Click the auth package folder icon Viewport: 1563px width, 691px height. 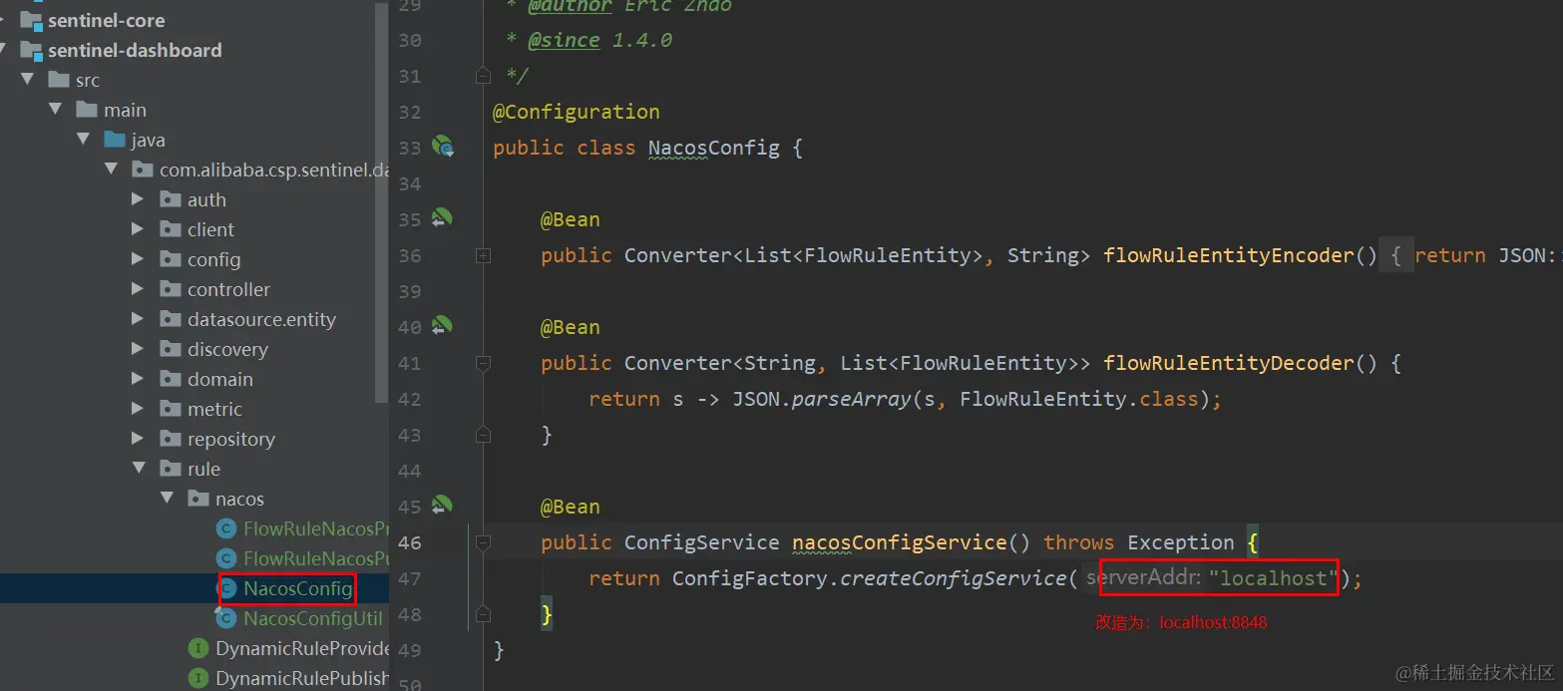[x=171, y=199]
